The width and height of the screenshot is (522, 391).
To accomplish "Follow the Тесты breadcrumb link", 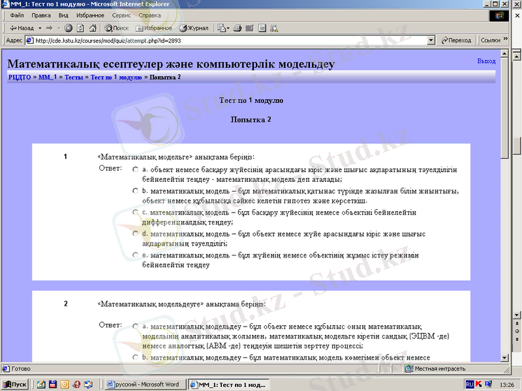I will coord(74,77).
